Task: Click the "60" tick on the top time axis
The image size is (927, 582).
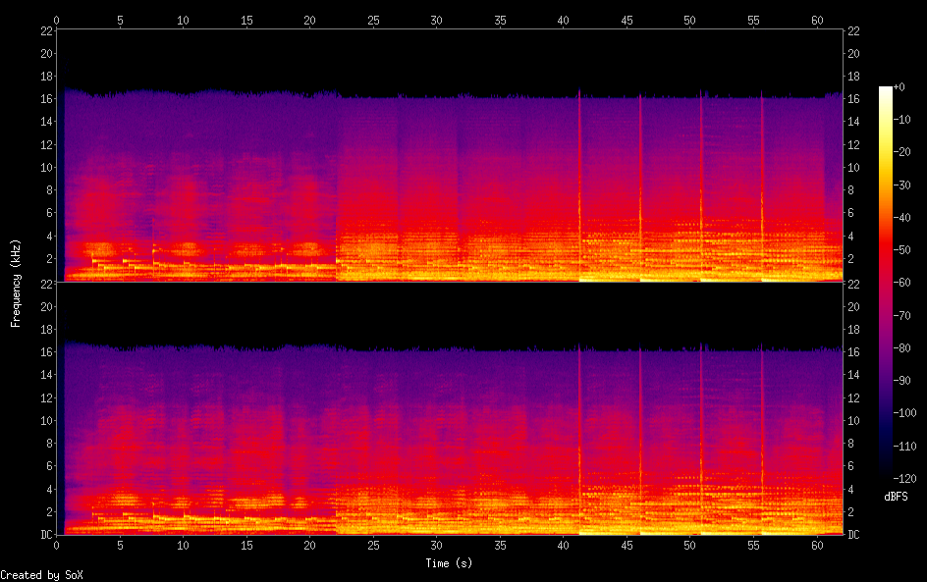Action: coord(817,20)
